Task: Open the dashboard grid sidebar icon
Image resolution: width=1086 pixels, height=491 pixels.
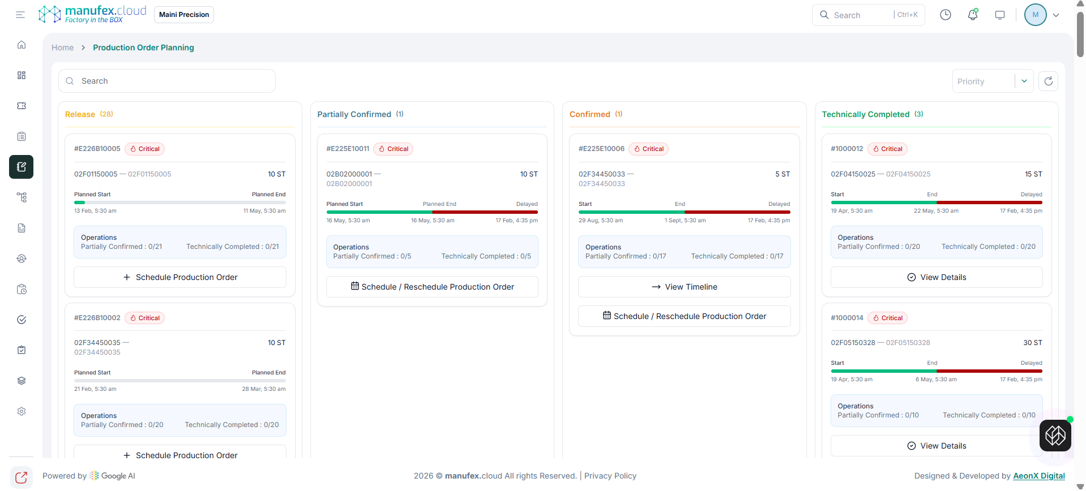Action: [22, 75]
